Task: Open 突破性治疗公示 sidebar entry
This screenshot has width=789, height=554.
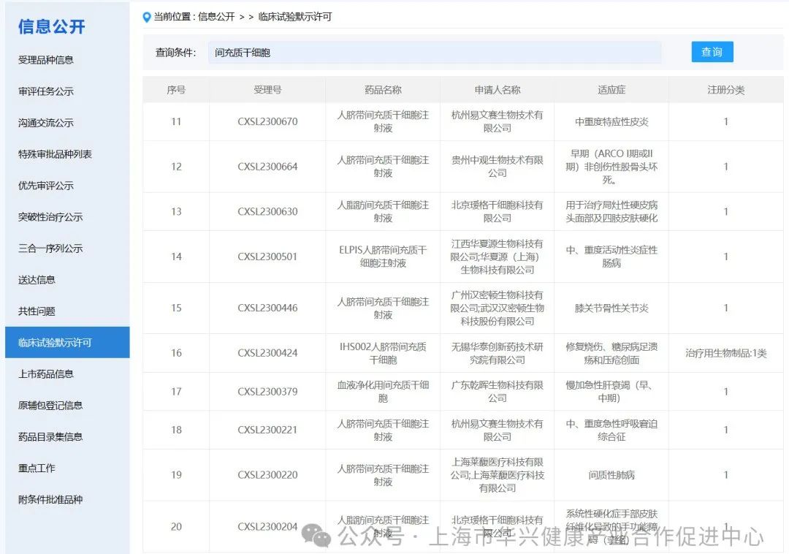Action: point(50,217)
